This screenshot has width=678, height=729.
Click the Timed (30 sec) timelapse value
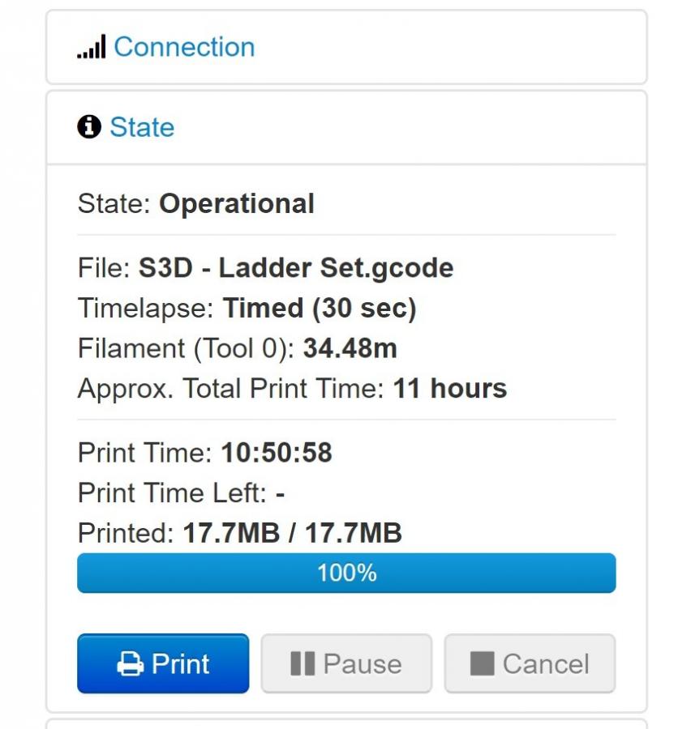pos(319,309)
